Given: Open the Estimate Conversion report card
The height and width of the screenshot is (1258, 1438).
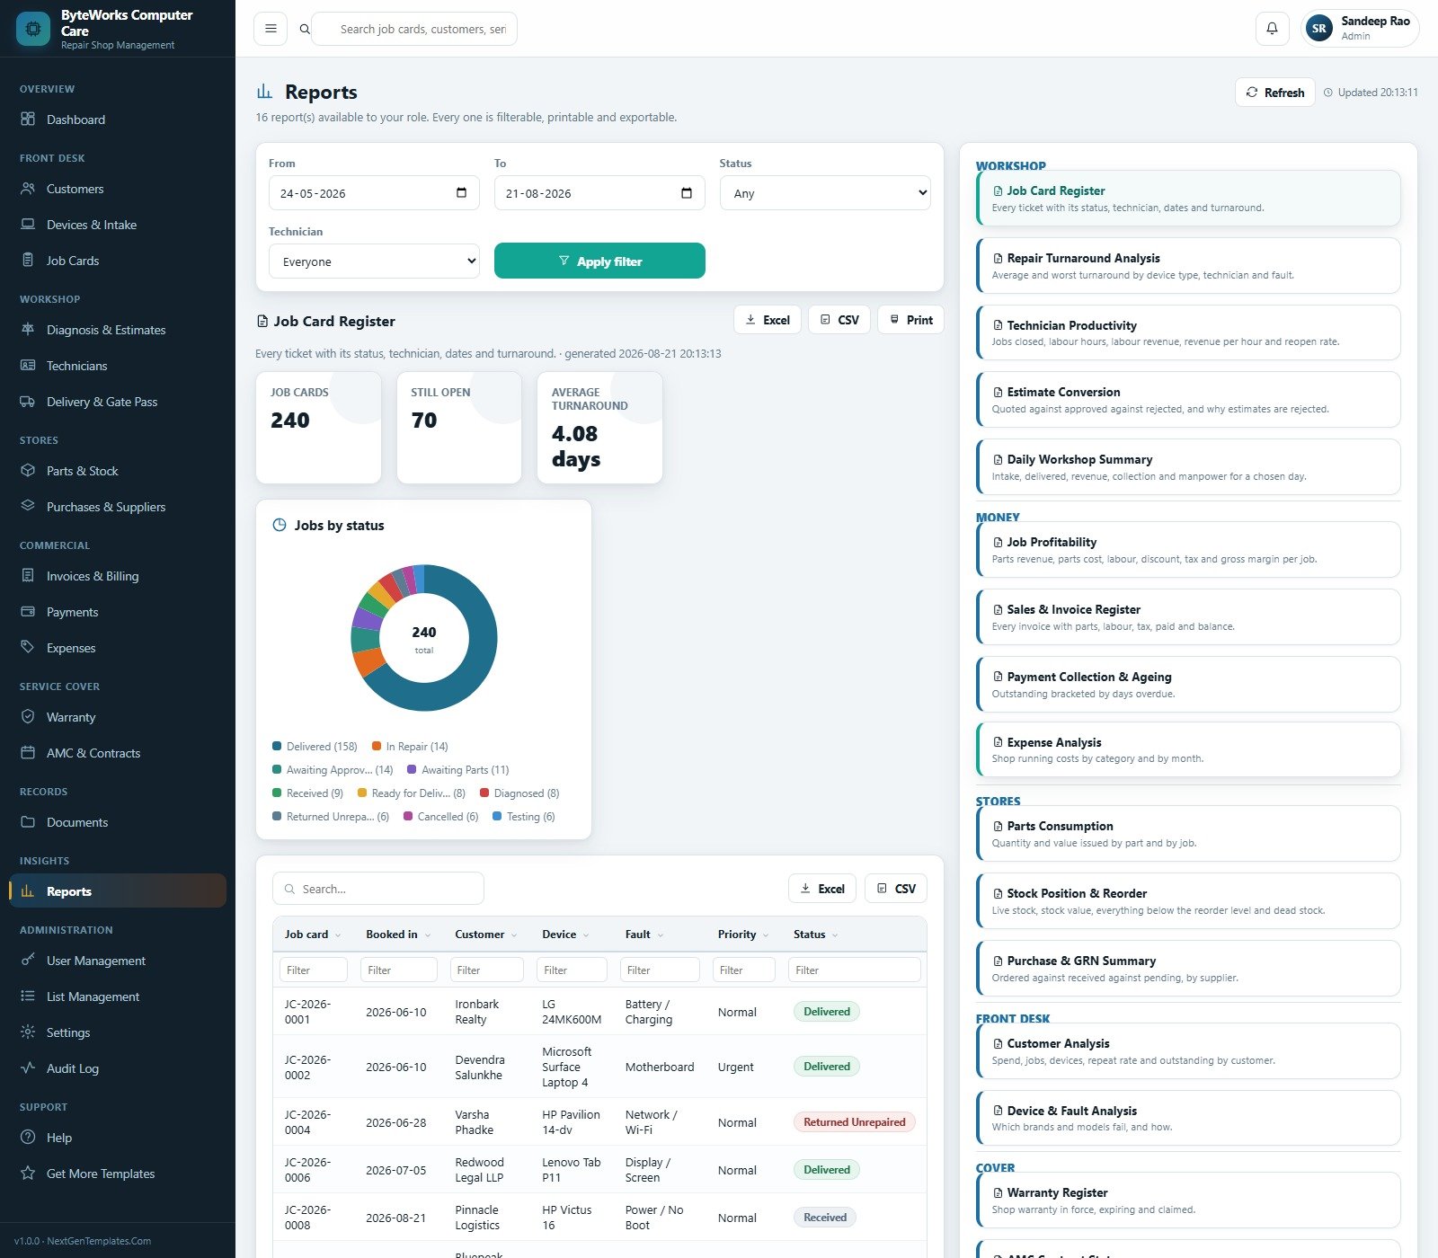Looking at the screenshot, I should [x=1188, y=400].
